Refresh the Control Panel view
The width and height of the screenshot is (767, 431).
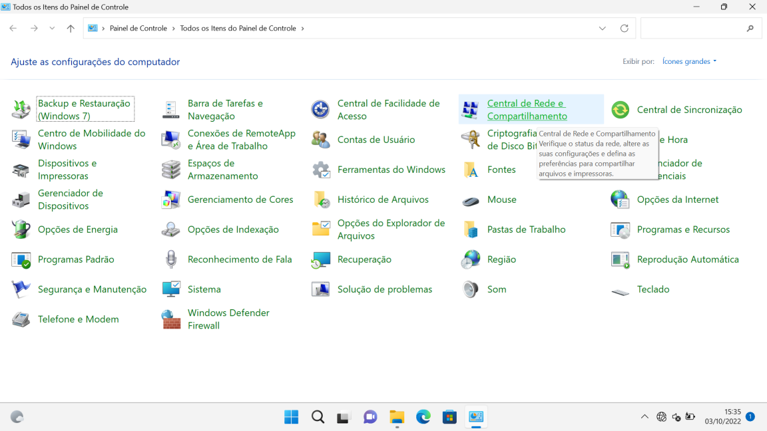pyautogui.click(x=624, y=29)
